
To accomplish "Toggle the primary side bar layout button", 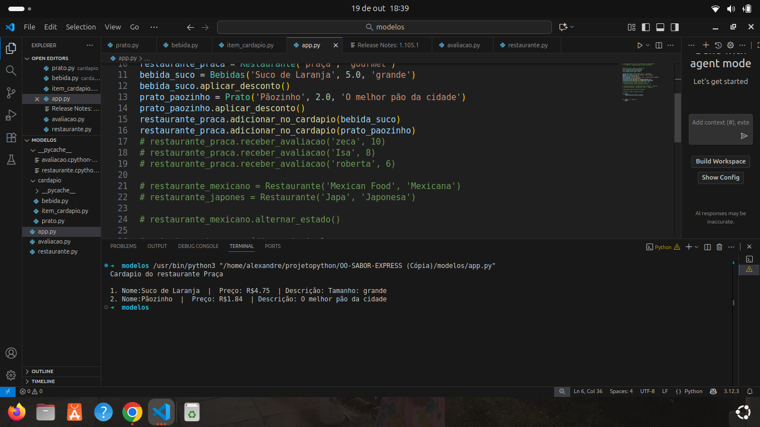I will click(x=646, y=27).
